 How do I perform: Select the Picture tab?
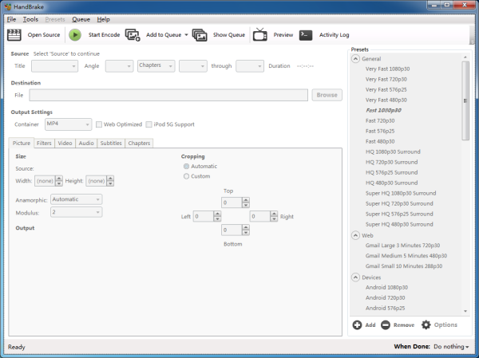(22, 144)
